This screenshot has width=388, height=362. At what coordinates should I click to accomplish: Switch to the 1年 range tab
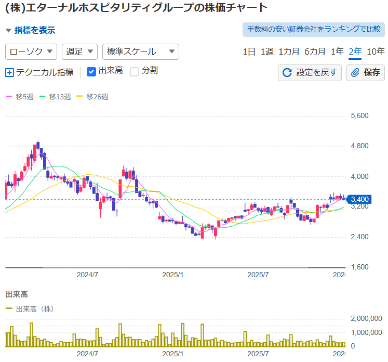[x=337, y=51]
